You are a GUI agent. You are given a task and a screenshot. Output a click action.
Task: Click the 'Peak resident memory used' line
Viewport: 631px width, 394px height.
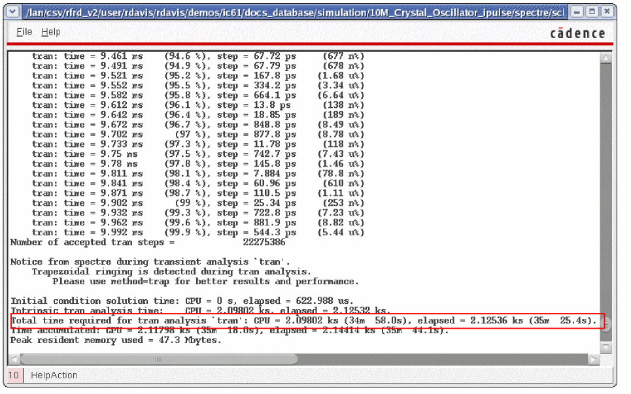pyautogui.click(x=116, y=340)
